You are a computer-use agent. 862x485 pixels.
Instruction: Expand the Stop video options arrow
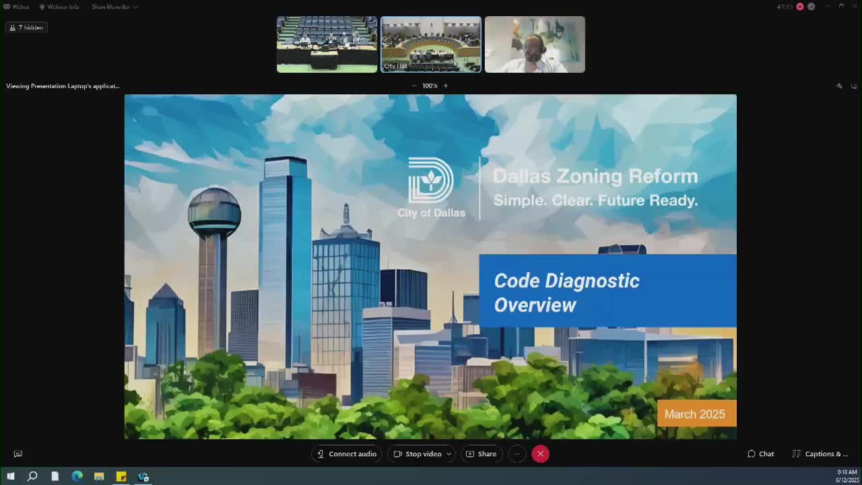pyautogui.click(x=449, y=454)
